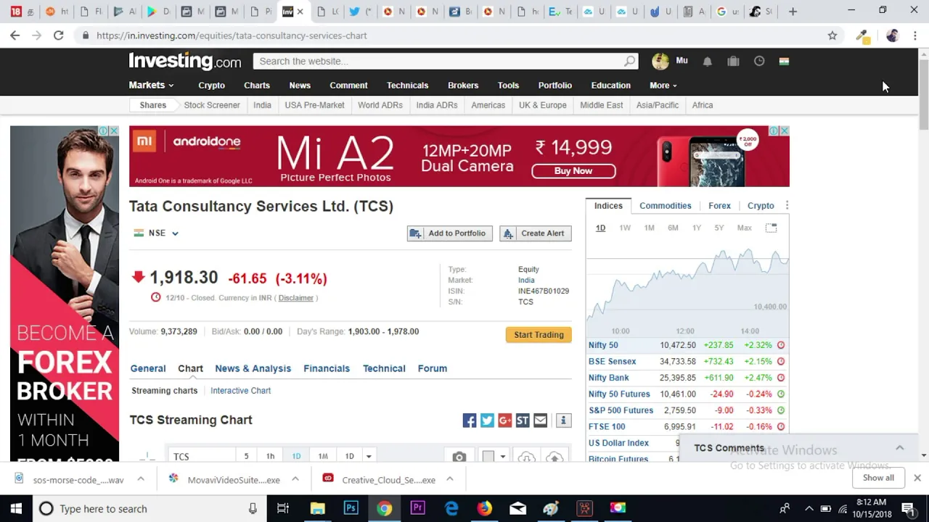Image resolution: width=929 pixels, height=522 pixels.
Task: Open Photoshop from the taskbar
Action: (x=351, y=508)
